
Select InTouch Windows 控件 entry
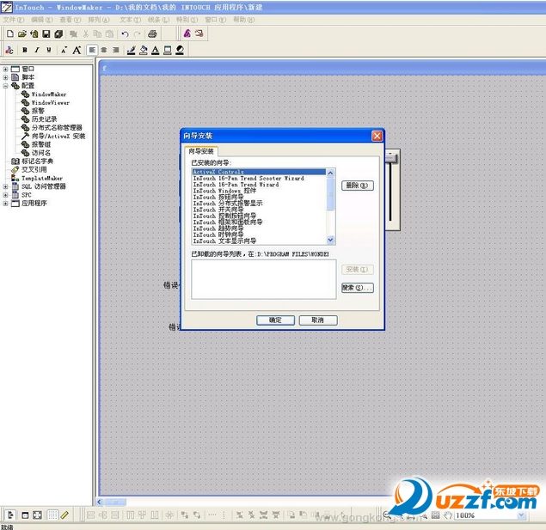tap(224, 191)
